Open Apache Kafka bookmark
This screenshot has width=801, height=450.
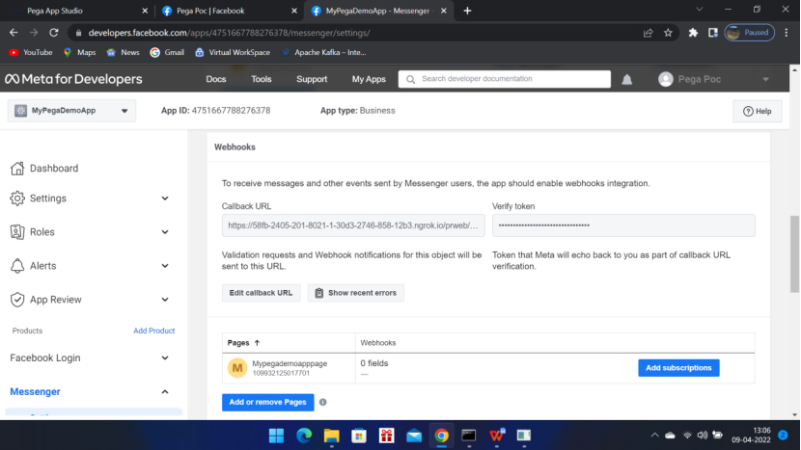click(324, 53)
